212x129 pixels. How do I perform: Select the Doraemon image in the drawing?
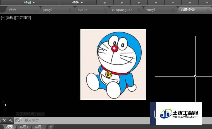(113, 64)
